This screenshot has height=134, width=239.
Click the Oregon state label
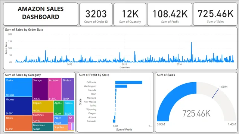92,113
